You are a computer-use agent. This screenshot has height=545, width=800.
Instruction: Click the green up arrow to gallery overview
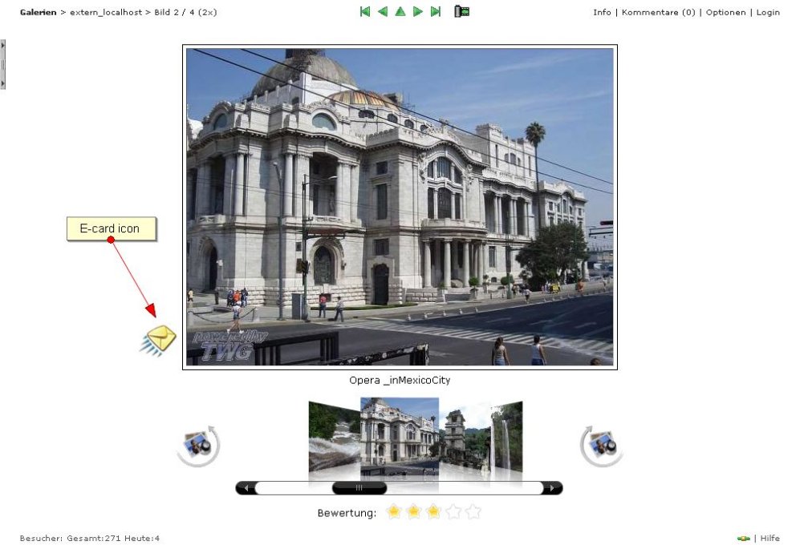(x=400, y=11)
